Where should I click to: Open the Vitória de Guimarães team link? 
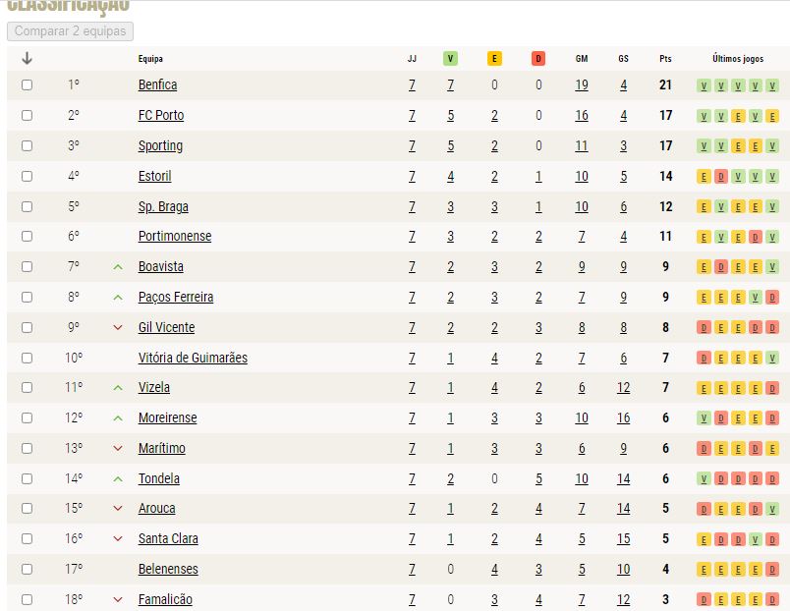pyautogui.click(x=193, y=358)
